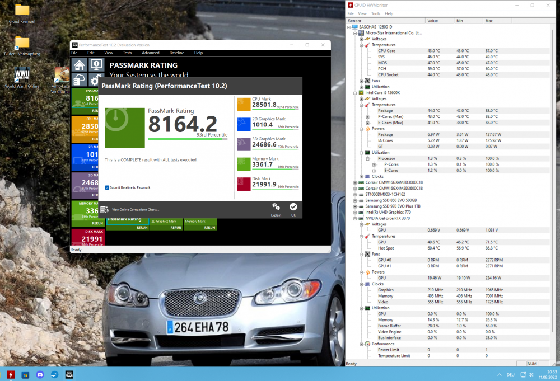This screenshot has width=560, height=381.
Task: Collapse the NVIDIA GeForce RTX 3070 node
Action: click(355, 218)
